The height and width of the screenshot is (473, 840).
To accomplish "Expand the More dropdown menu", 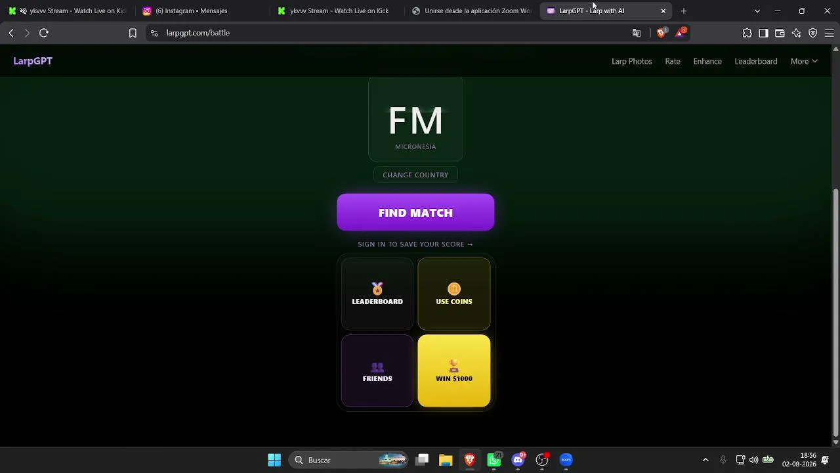I will [x=804, y=61].
